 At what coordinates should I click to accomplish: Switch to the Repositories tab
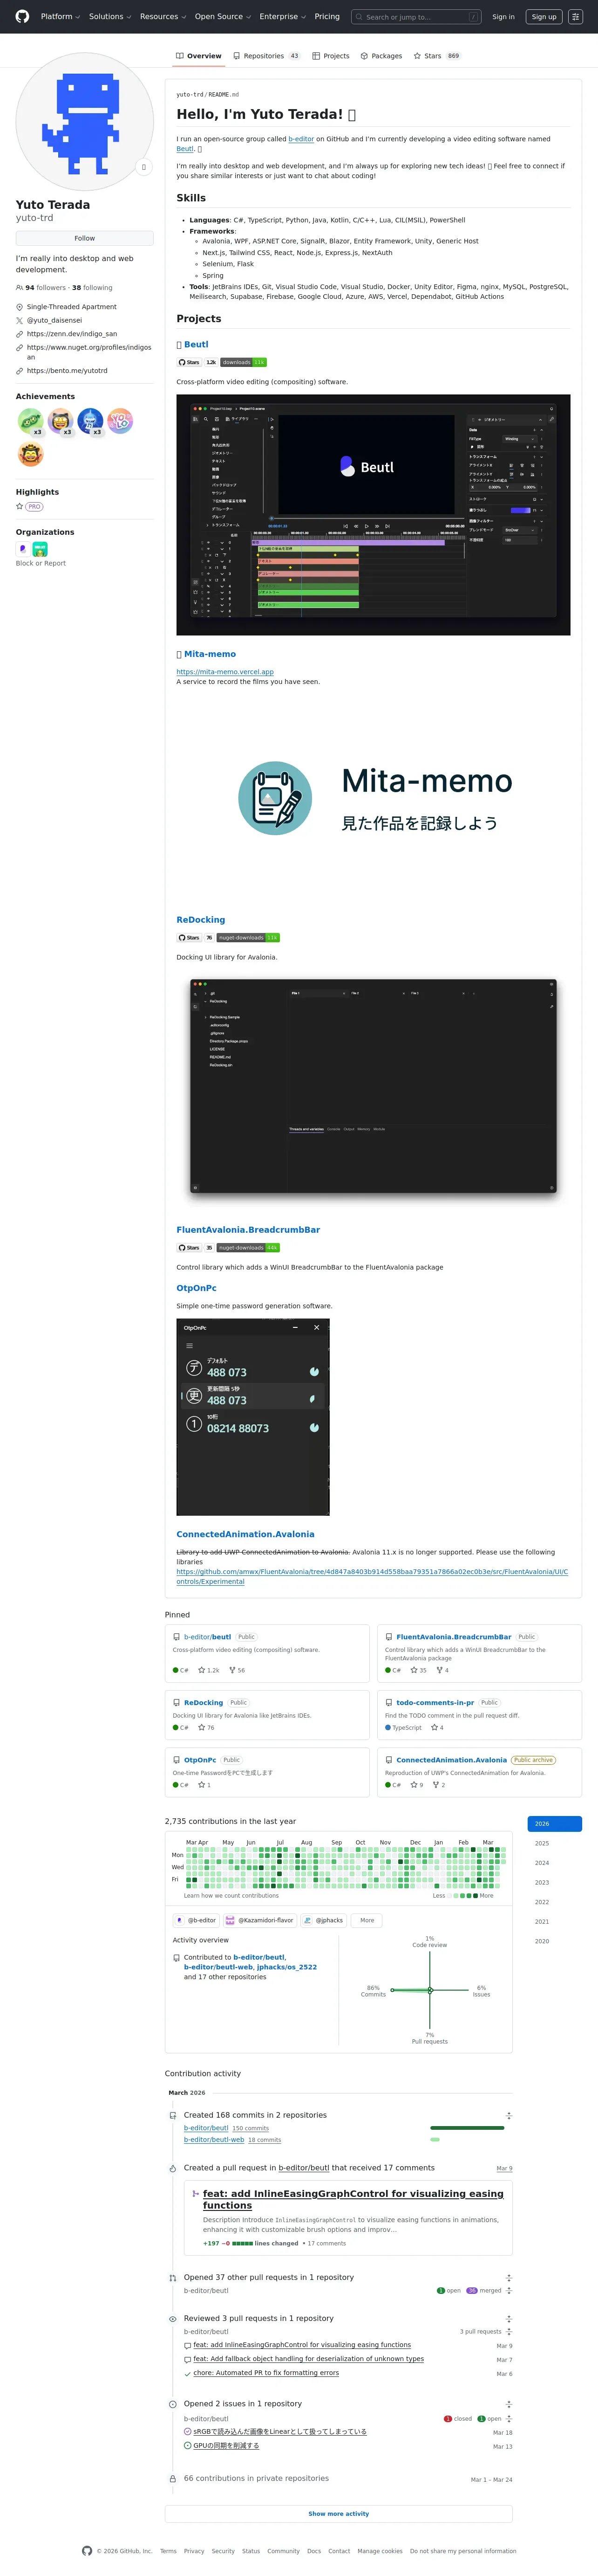click(x=266, y=56)
